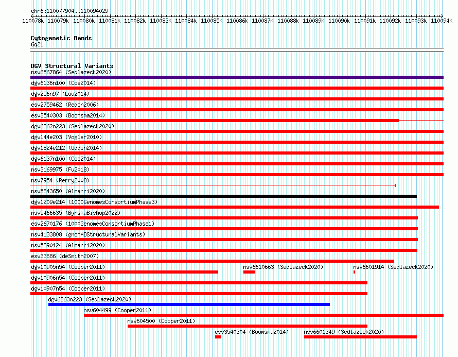
Task: Open dgv6137n100 (Coe2014) variant
Action: [63, 159]
